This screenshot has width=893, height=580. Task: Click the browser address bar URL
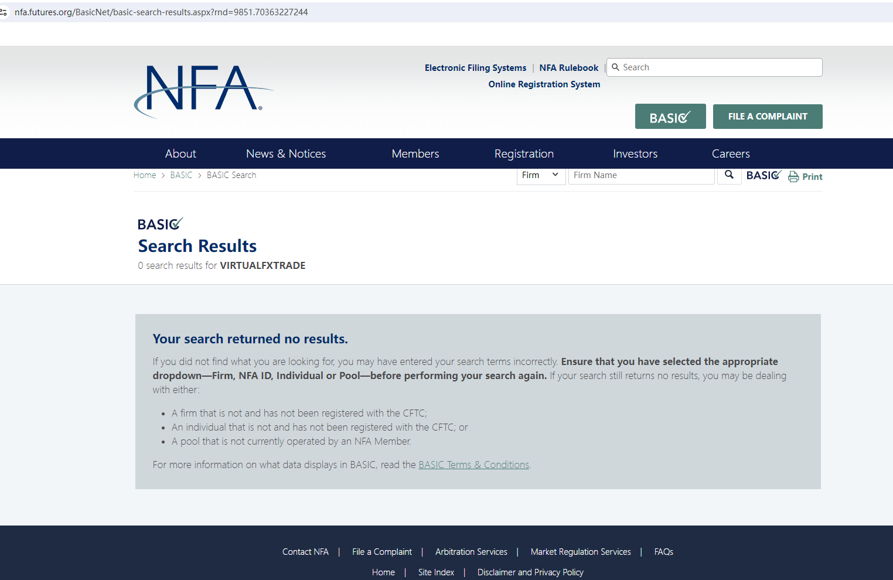161,12
